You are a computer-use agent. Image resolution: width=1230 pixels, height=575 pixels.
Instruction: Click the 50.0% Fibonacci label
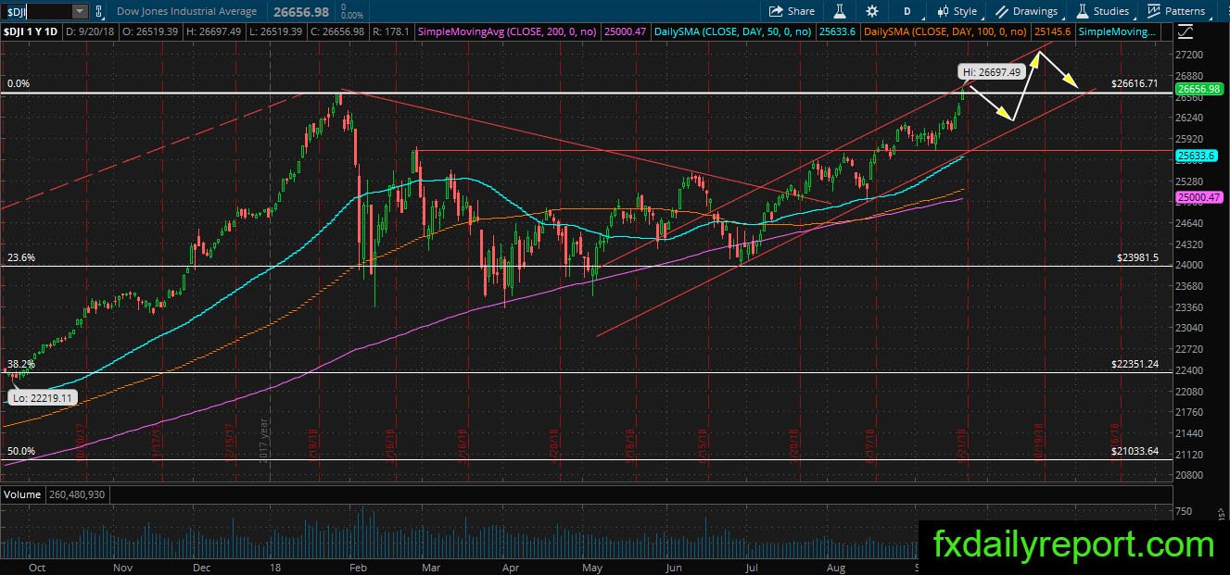21,451
